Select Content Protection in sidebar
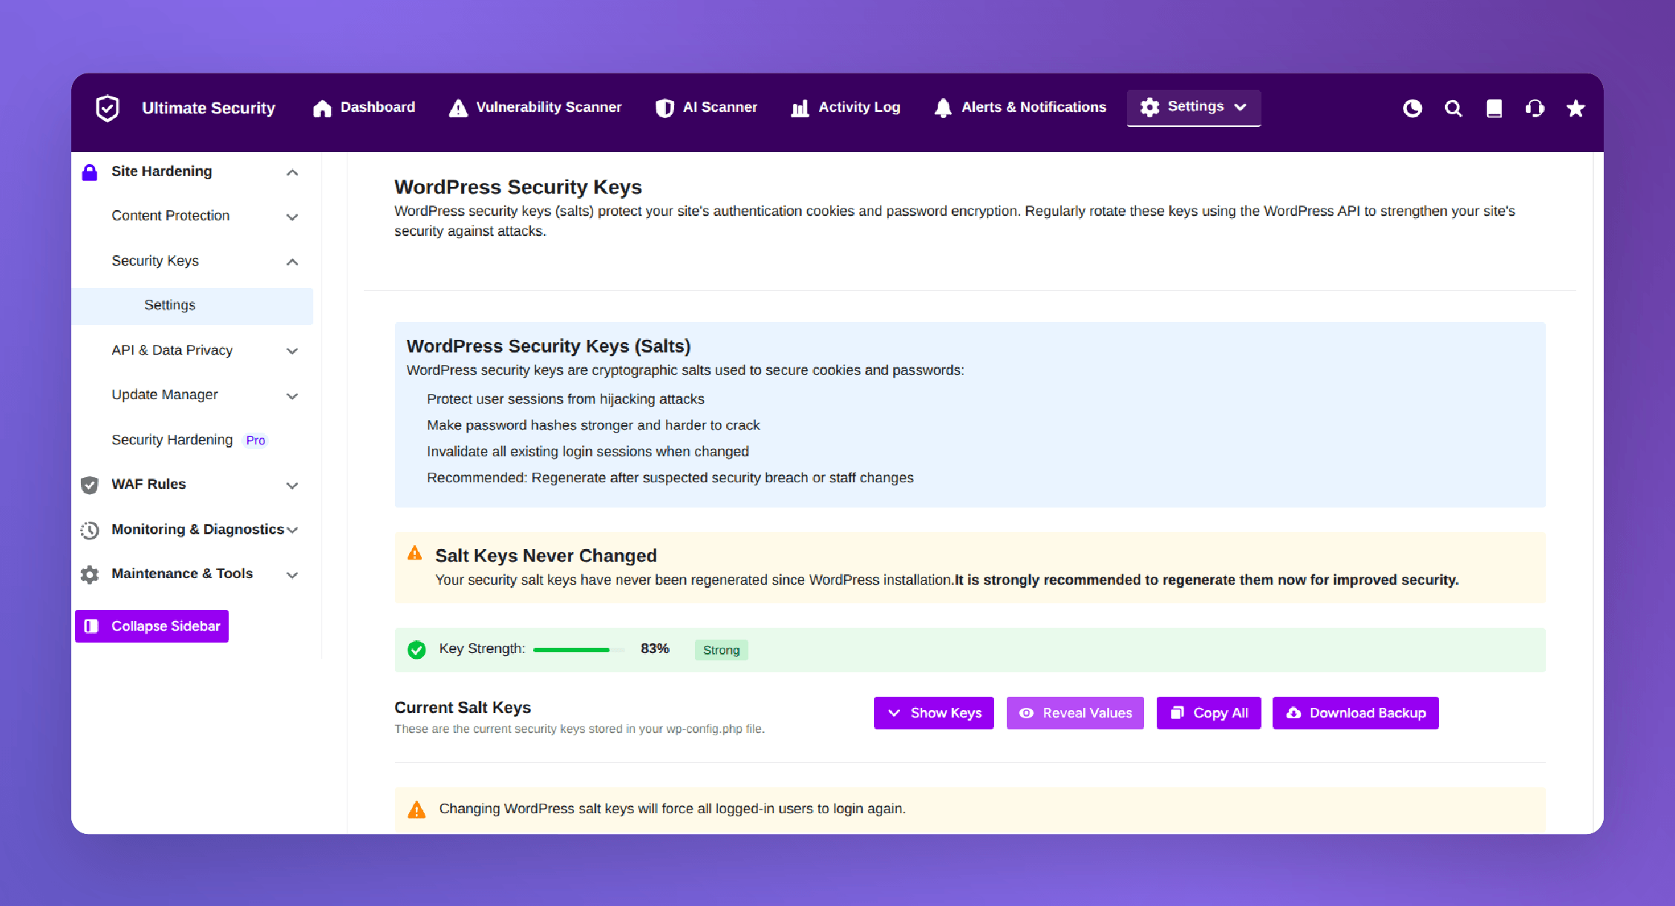Viewport: 1675px width, 906px height. click(171, 216)
